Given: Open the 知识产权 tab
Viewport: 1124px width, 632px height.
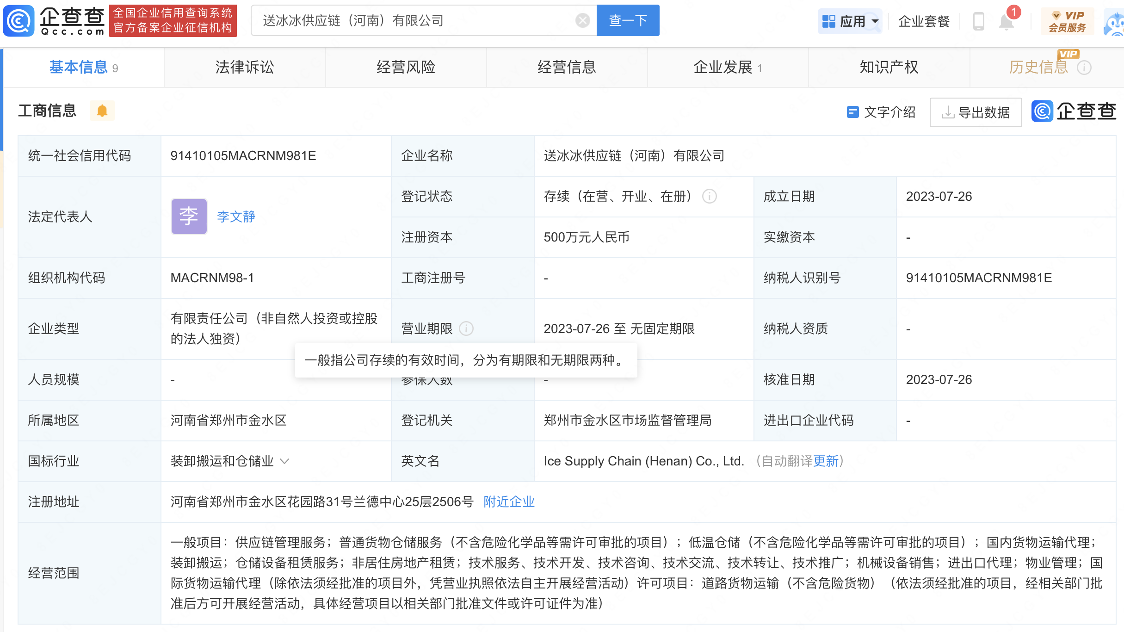Looking at the screenshot, I should point(889,68).
